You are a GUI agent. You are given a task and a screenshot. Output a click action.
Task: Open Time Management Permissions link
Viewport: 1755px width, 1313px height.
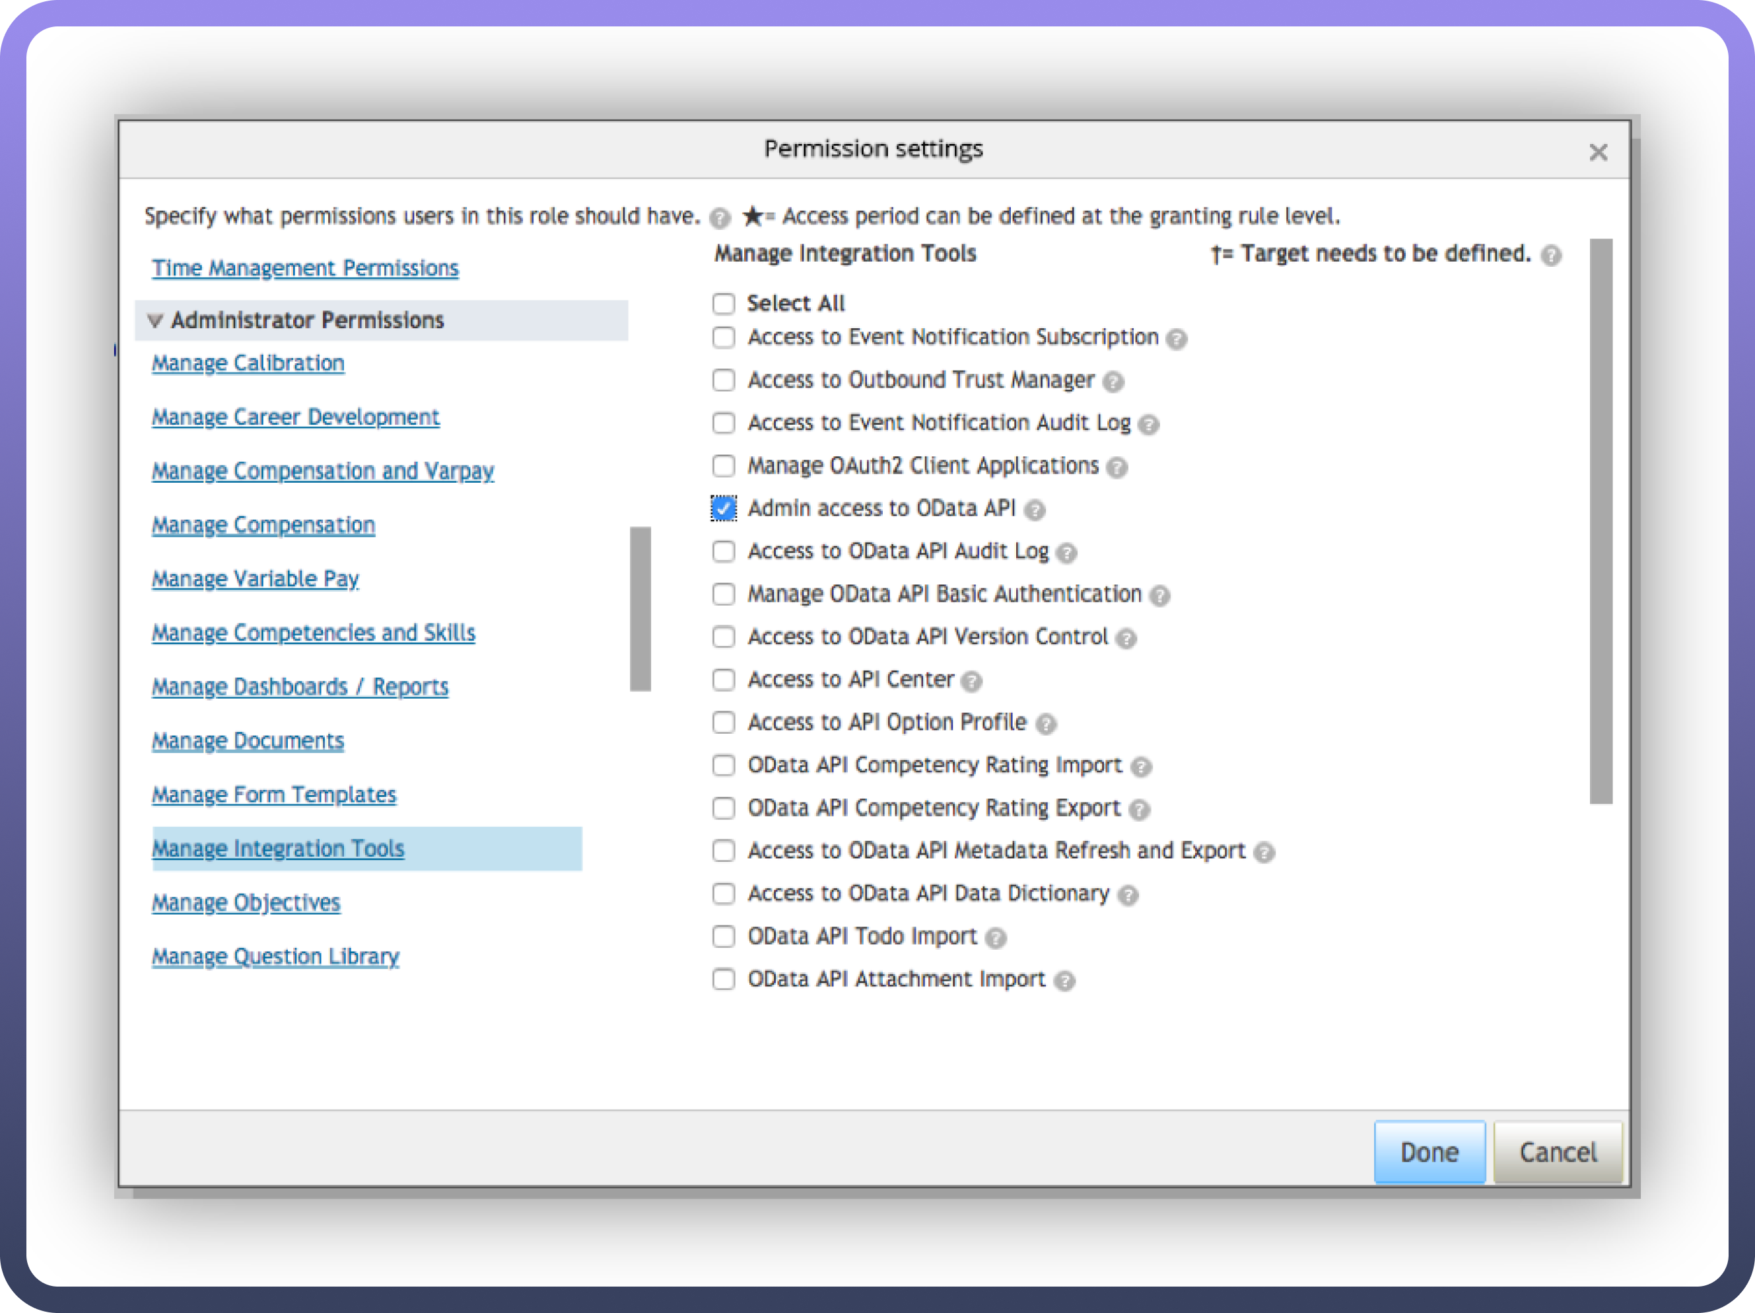304,267
